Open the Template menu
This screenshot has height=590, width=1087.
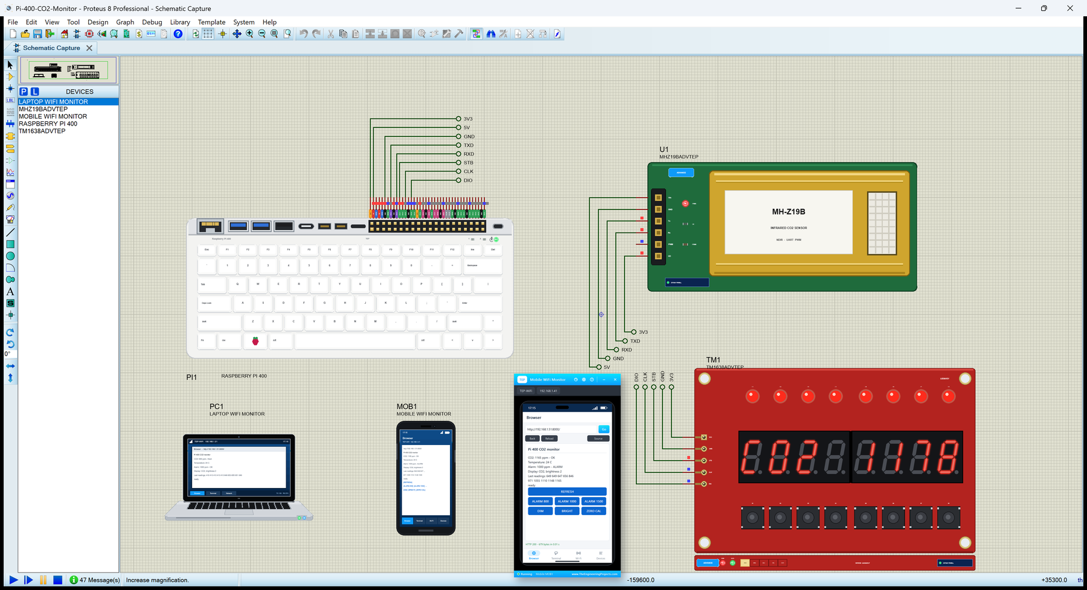(x=212, y=22)
